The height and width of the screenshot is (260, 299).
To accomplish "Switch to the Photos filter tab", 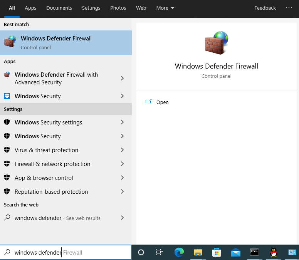I will pyautogui.click(x=118, y=8).
